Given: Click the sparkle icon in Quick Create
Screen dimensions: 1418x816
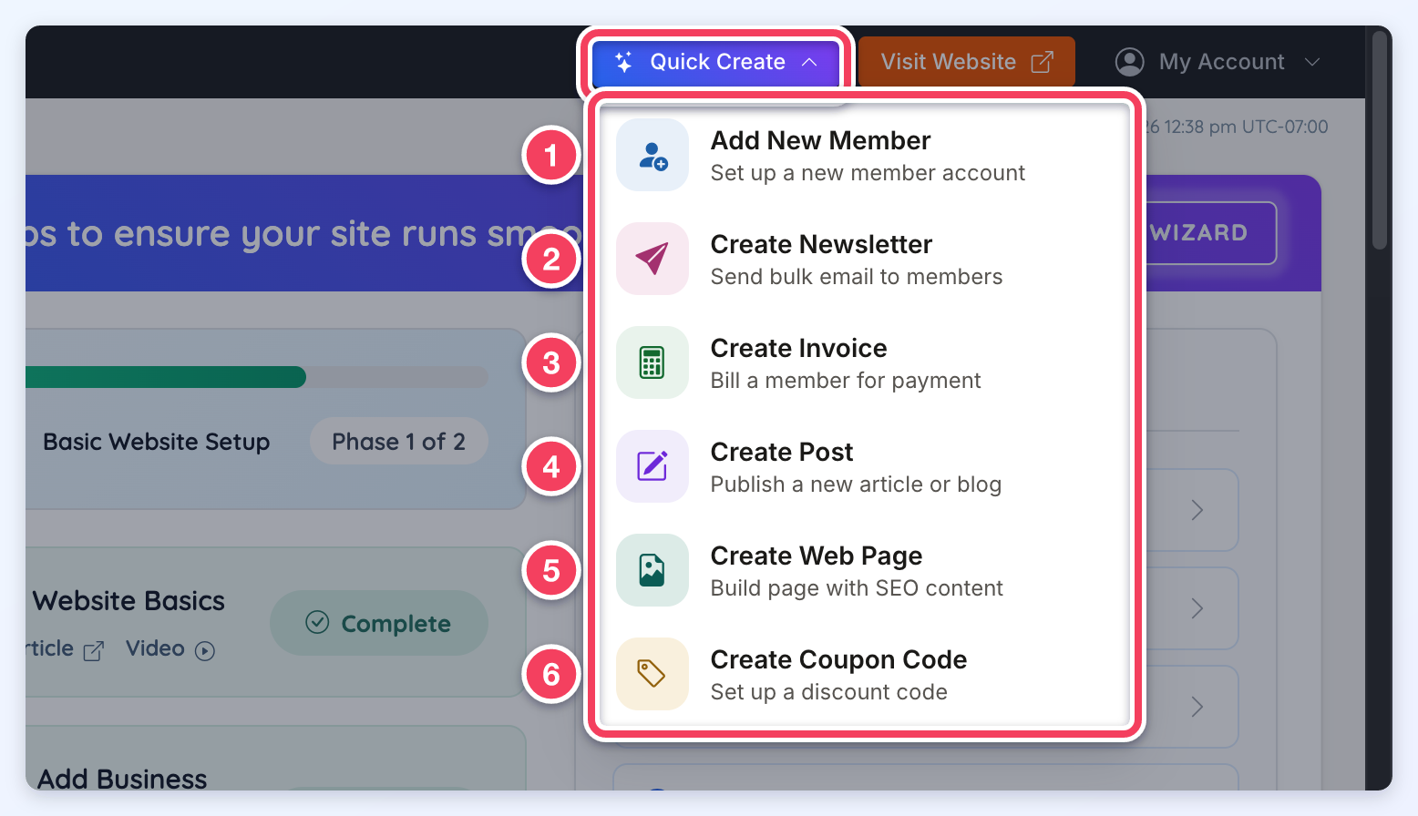Looking at the screenshot, I should pyautogui.click(x=624, y=62).
